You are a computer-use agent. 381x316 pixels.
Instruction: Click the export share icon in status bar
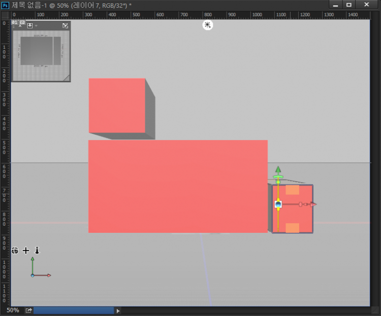click(x=29, y=310)
